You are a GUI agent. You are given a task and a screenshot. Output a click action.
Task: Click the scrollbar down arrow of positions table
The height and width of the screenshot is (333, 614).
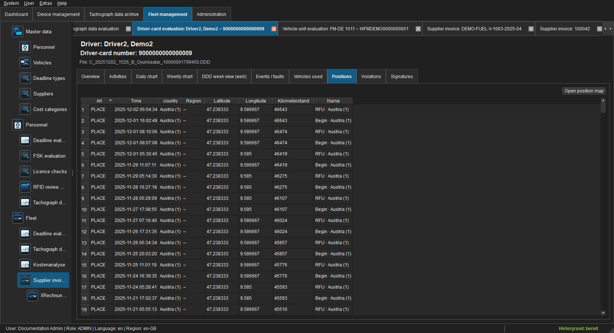tap(603, 313)
